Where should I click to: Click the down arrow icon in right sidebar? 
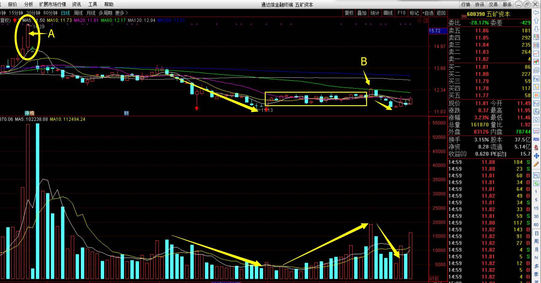(536, 29)
